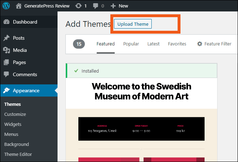Screen dimensions: 238x162
Task: Click the updates circular arrows icon
Action: 78,6
